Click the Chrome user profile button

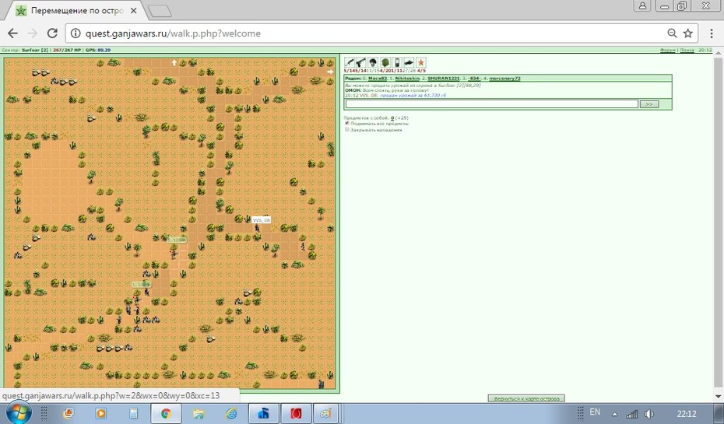[642, 6]
